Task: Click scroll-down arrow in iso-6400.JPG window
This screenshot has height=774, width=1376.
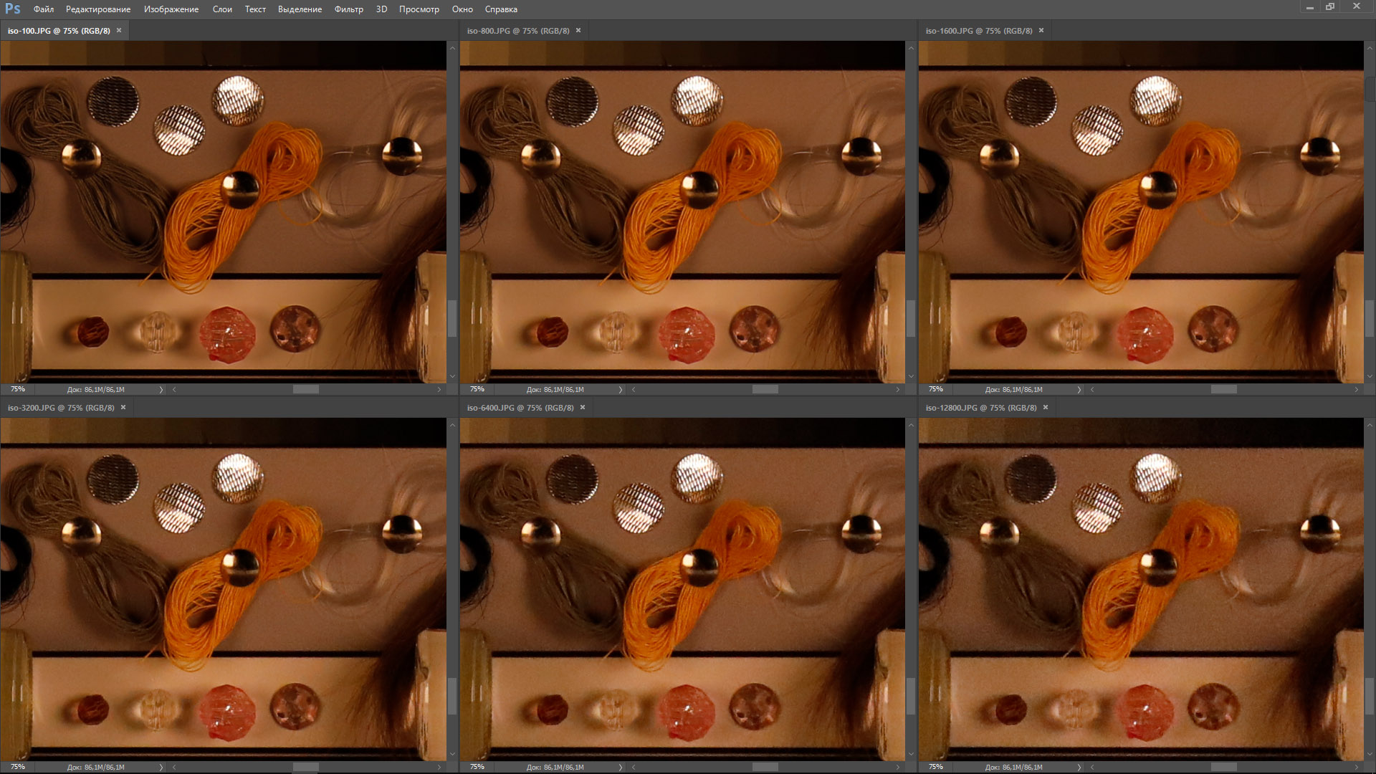Action: [x=911, y=754]
